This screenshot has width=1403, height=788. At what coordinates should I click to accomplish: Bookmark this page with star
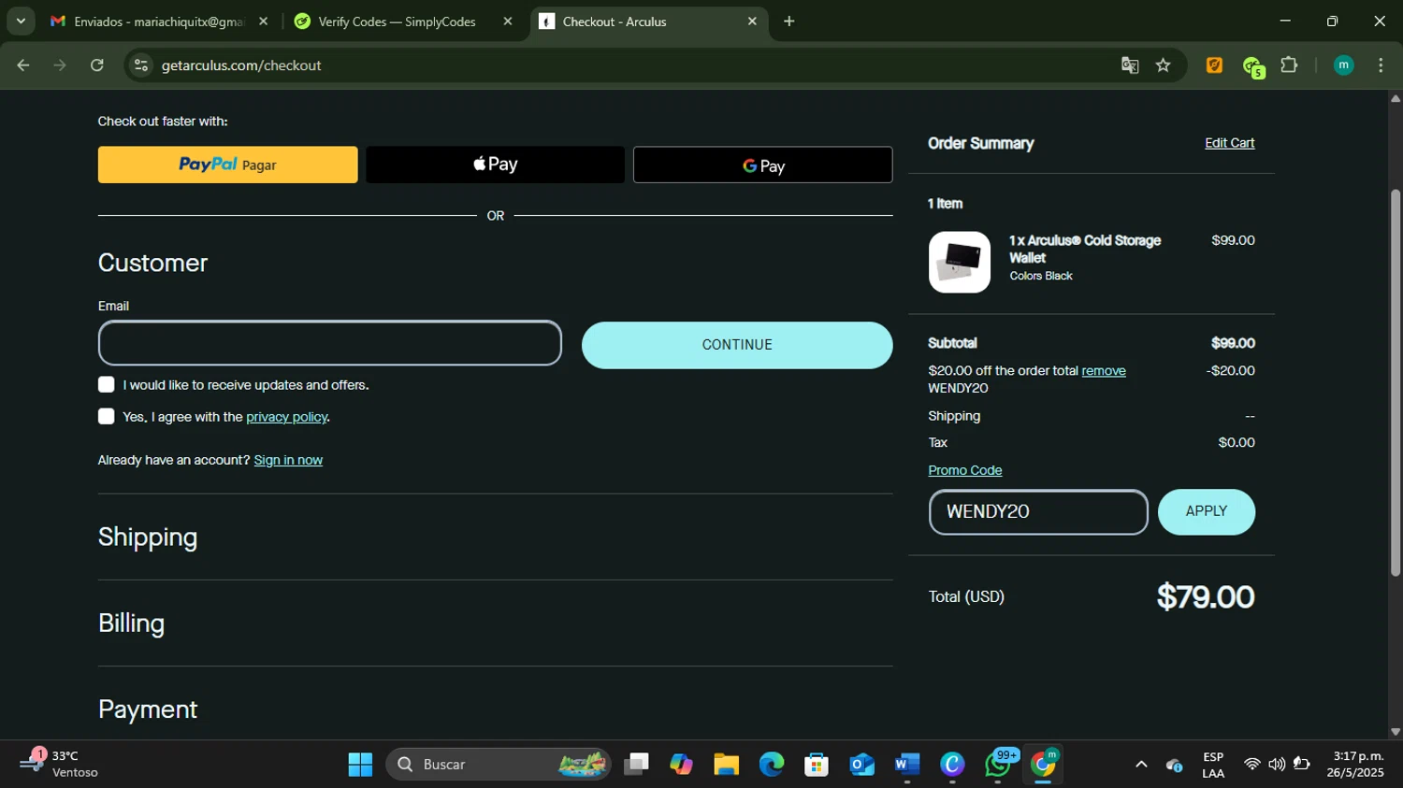click(1164, 65)
